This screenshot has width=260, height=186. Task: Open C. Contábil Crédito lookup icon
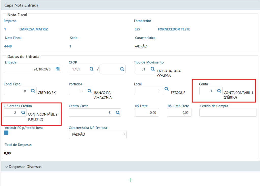(x=23, y=112)
